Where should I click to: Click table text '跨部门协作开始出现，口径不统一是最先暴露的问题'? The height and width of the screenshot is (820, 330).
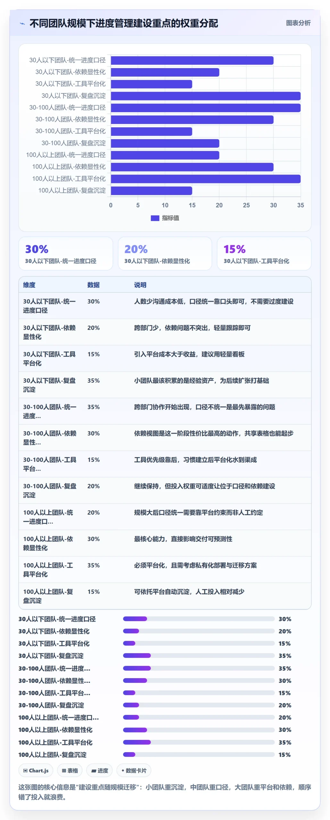click(x=204, y=407)
